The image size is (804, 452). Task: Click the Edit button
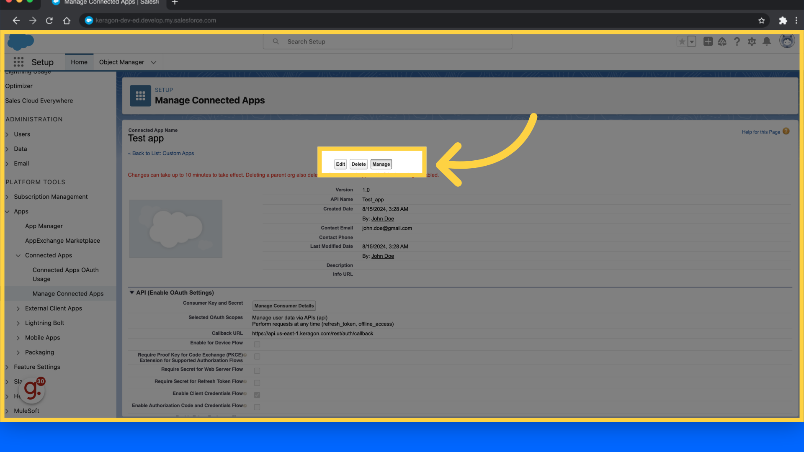coord(340,164)
